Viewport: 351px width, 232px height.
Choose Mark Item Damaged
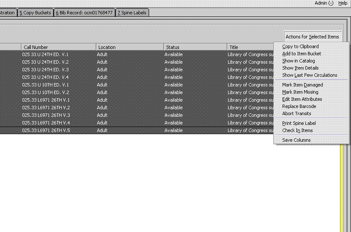[302, 85]
